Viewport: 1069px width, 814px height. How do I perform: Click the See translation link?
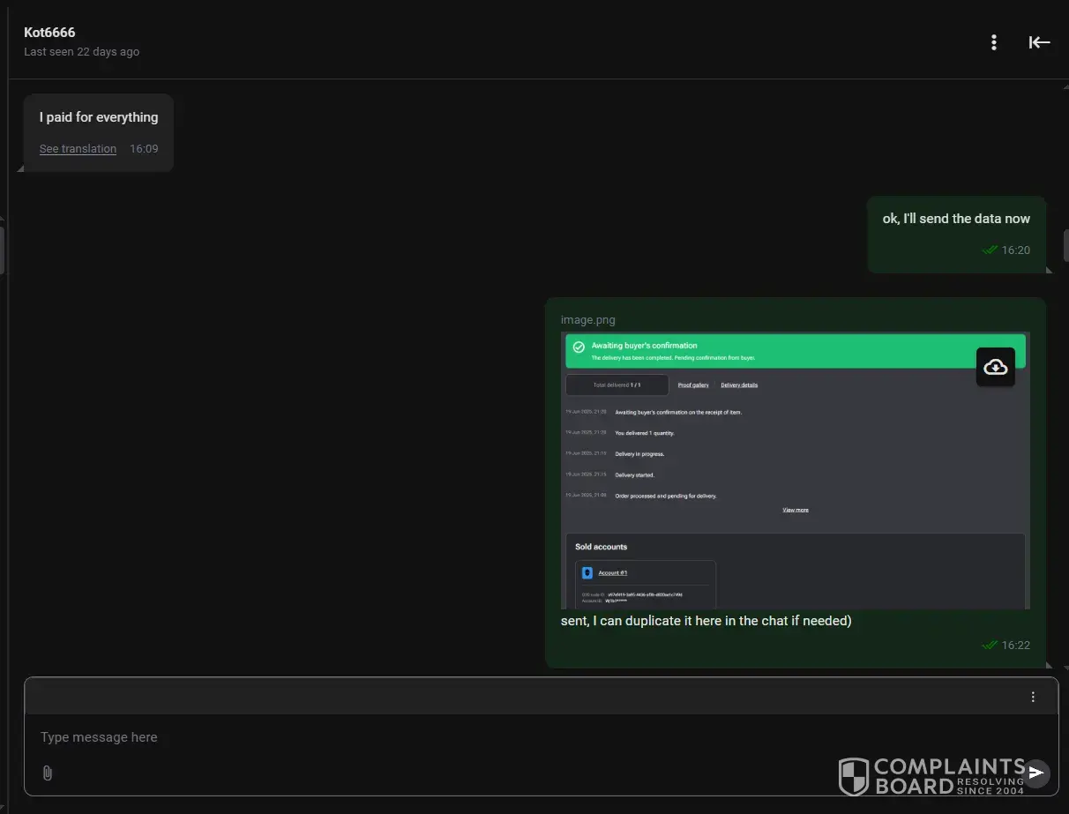[78, 149]
